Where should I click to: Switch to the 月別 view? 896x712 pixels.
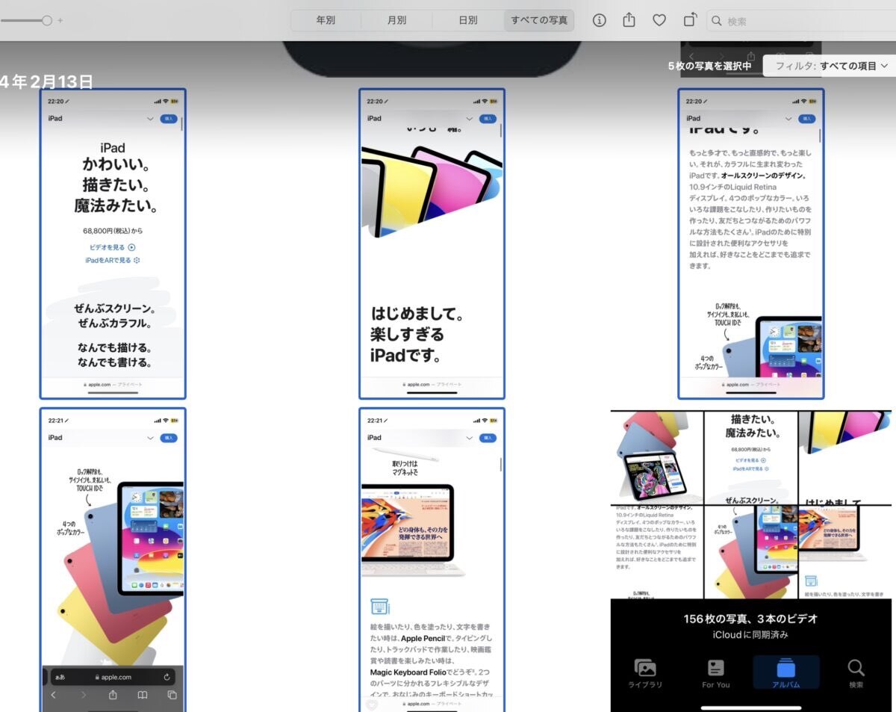[396, 21]
